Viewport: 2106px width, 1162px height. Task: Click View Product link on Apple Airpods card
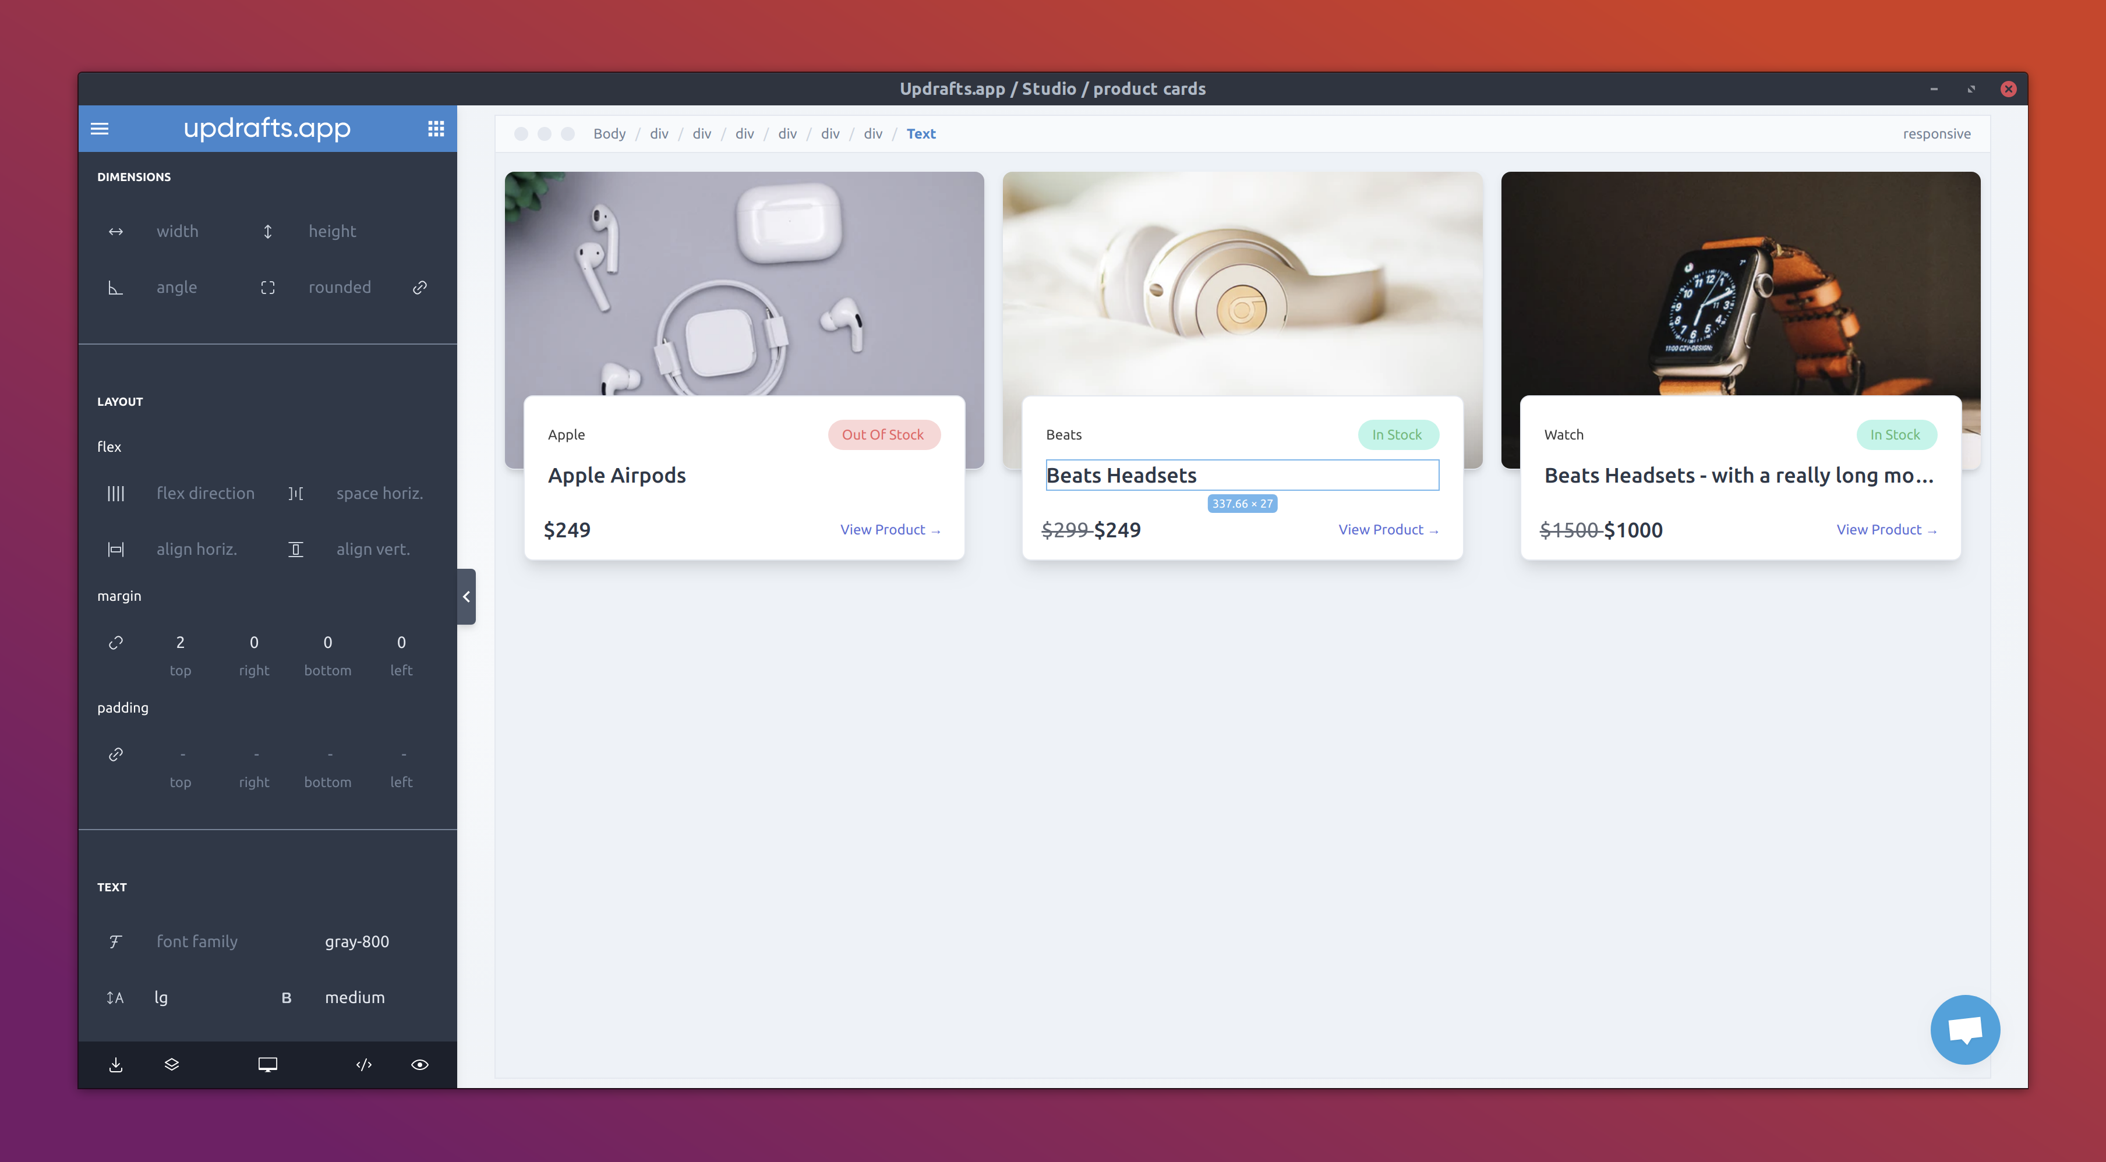click(x=889, y=530)
